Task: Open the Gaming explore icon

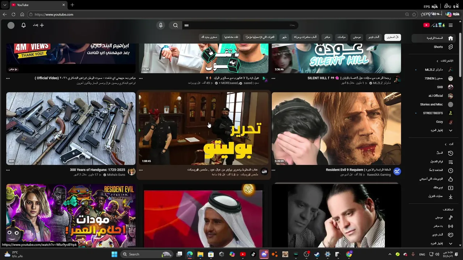Action: (x=451, y=235)
